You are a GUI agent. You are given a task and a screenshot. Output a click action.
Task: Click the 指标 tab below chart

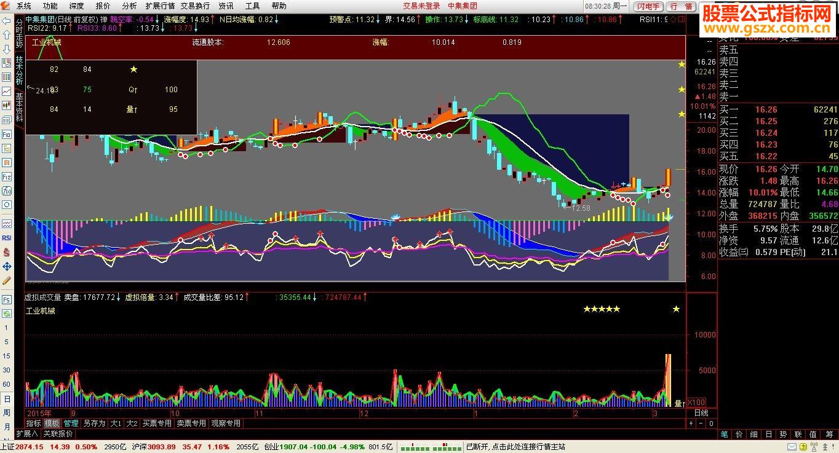(x=33, y=423)
